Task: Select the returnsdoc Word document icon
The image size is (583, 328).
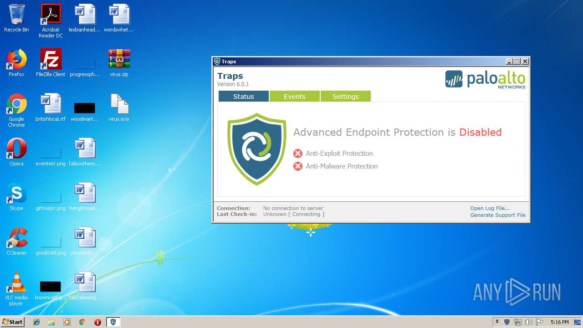Action: point(85,241)
